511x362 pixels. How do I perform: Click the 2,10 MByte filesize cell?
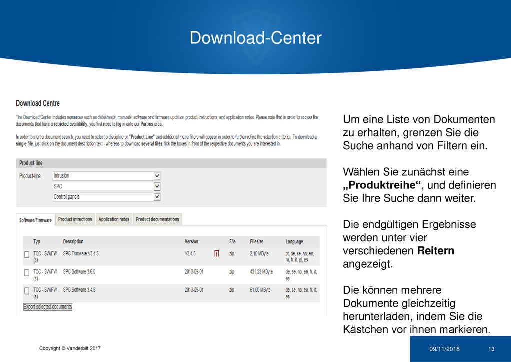click(259, 253)
